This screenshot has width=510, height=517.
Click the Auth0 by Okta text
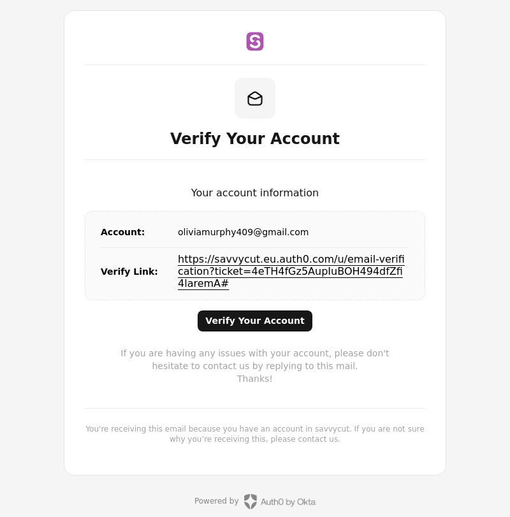click(288, 502)
